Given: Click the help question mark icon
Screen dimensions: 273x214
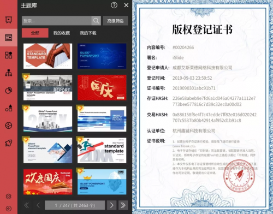Looking at the screenshot, I should point(114,5).
